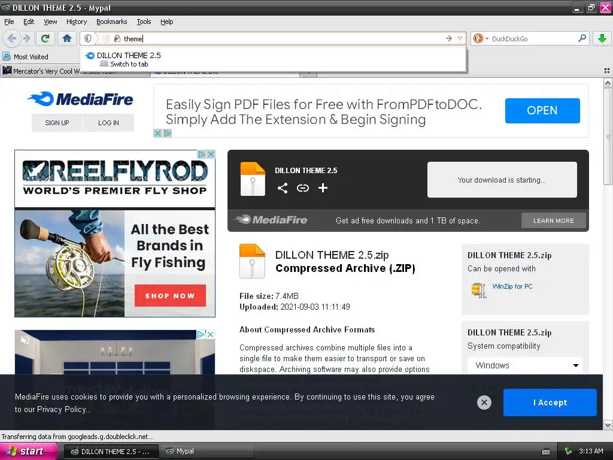Click the Go arrow in the address bar

[448, 38]
